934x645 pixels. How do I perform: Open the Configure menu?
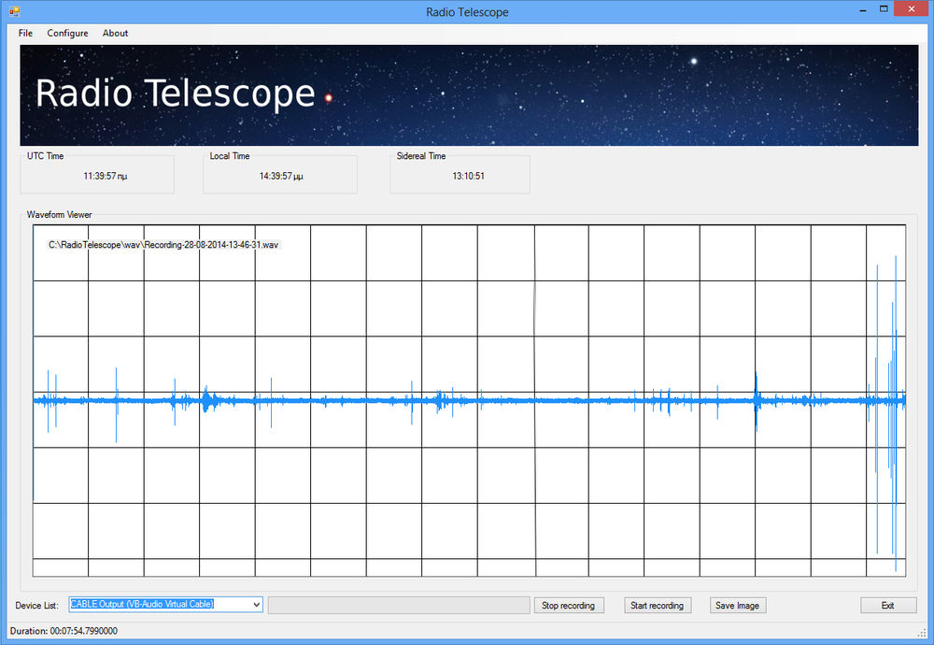[x=67, y=33]
